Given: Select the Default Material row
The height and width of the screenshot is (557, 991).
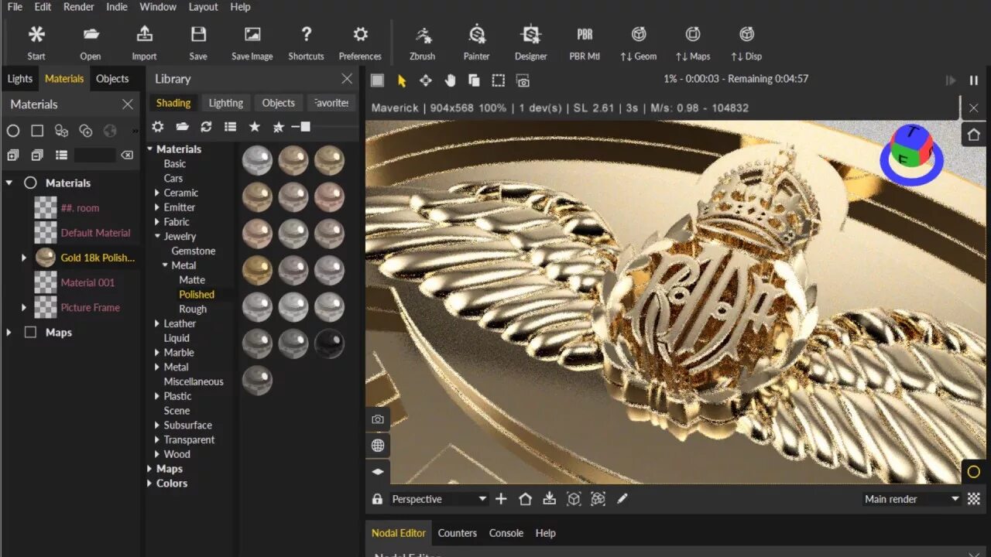Looking at the screenshot, I should tap(96, 233).
